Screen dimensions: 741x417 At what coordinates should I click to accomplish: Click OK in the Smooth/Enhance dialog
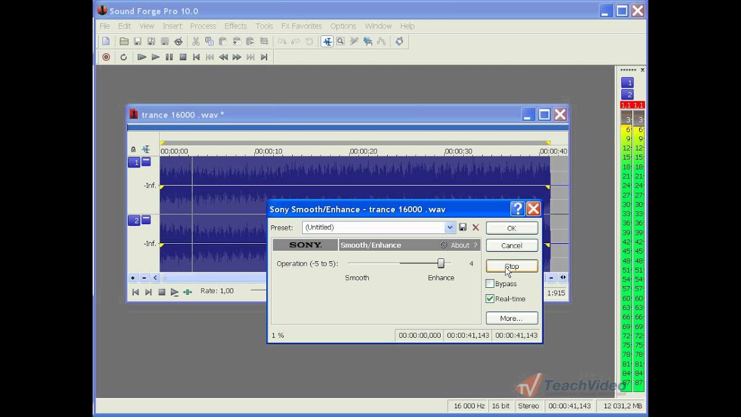[512, 228]
